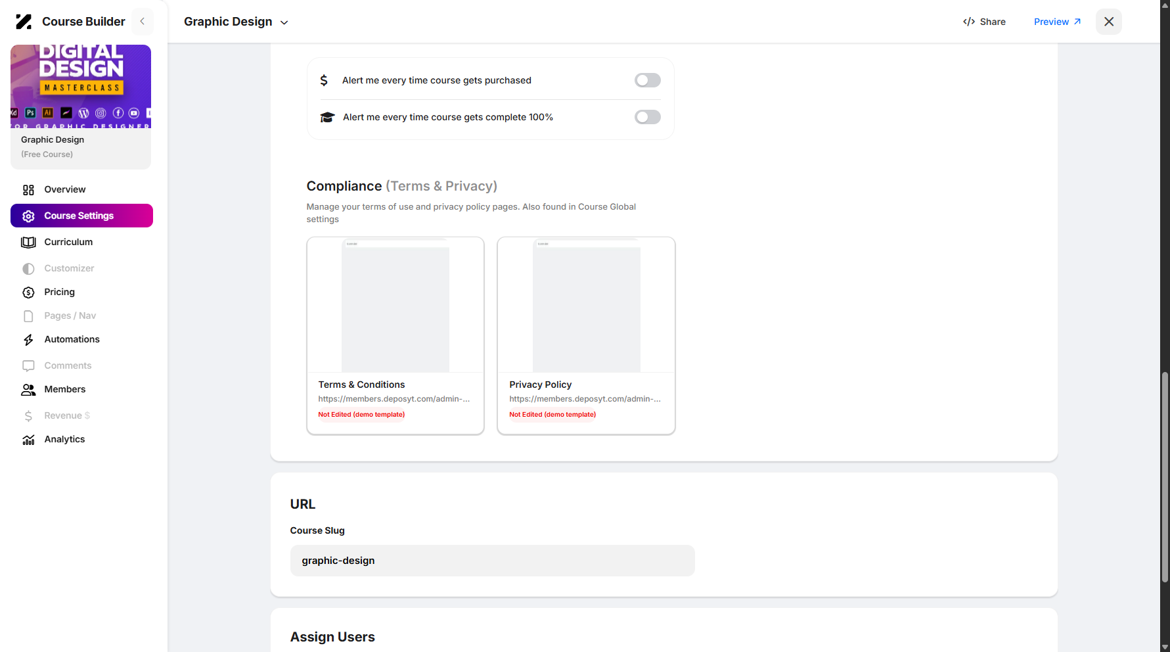1170x652 pixels.
Task: Click the Automations lightning bolt icon
Action: tap(28, 340)
